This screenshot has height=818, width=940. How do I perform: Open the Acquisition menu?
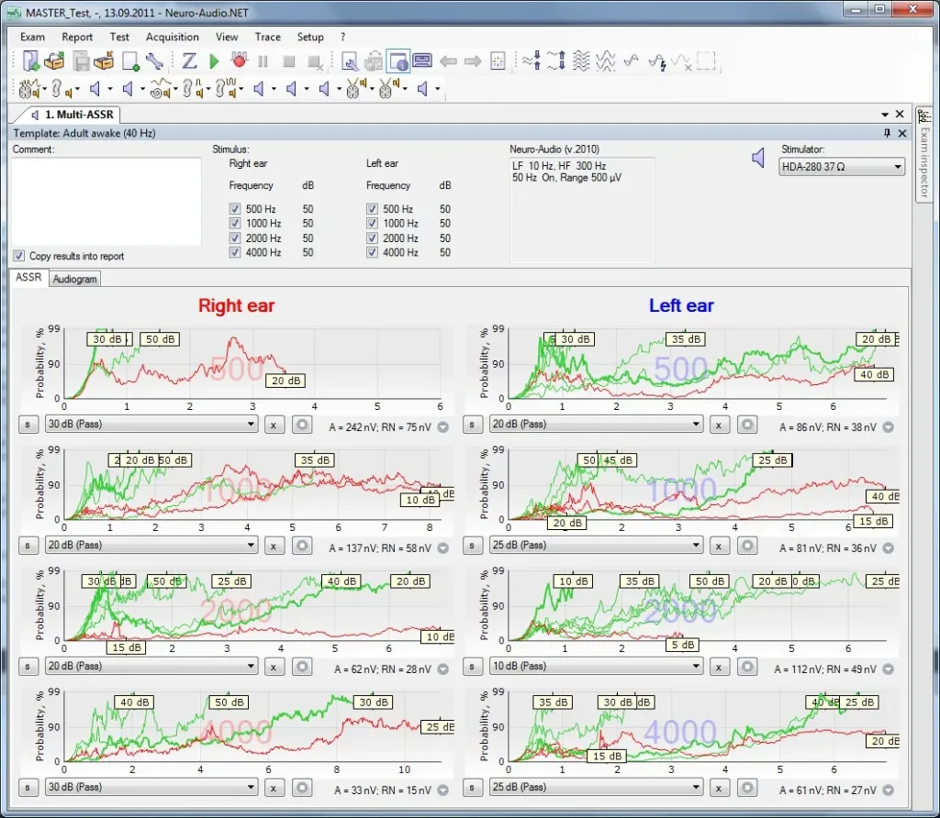tap(172, 37)
